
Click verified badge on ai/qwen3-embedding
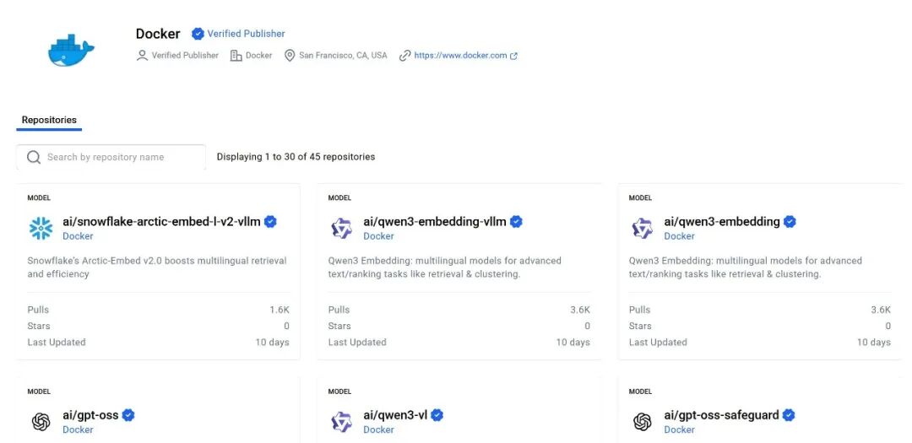790,221
